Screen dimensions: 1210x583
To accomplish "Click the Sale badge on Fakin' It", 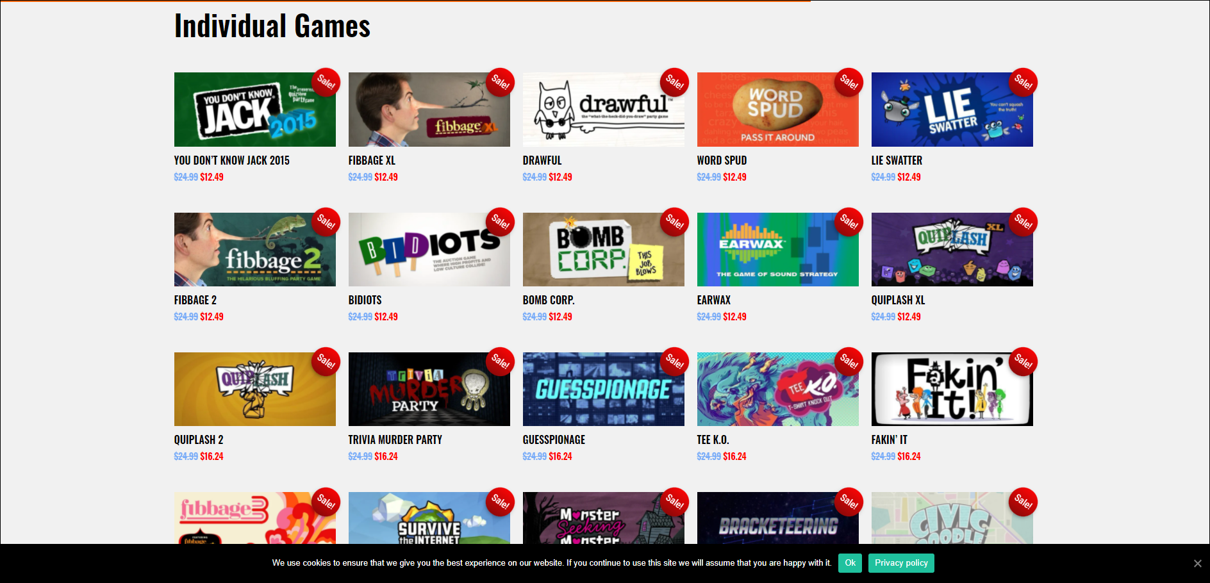I will click(1023, 361).
